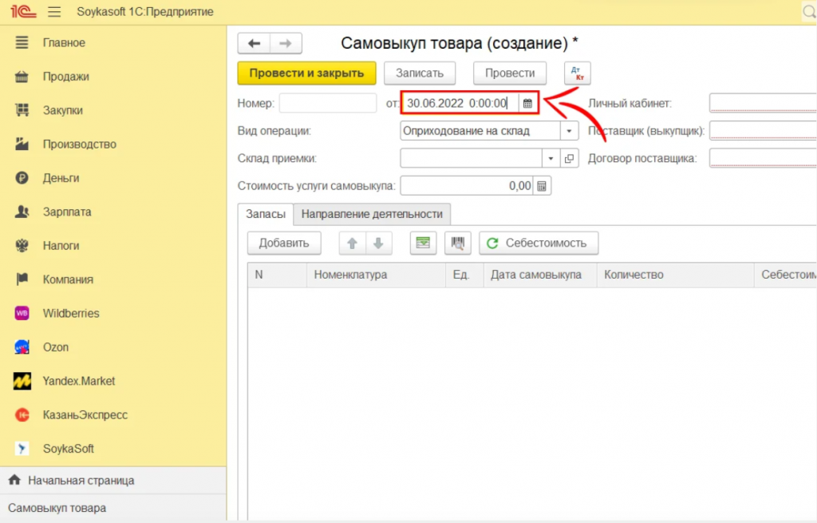817x523 pixels.
Task: Click the barcode scanner icon
Action: point(458,244)
